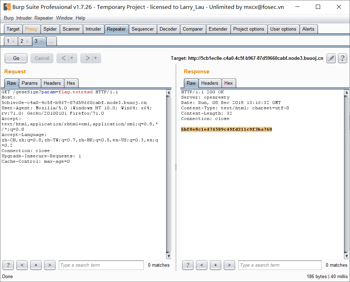Click the Go button to resend request
This screenshot has height=282, width=350.
pyautogui.click(x=16, y=58)
